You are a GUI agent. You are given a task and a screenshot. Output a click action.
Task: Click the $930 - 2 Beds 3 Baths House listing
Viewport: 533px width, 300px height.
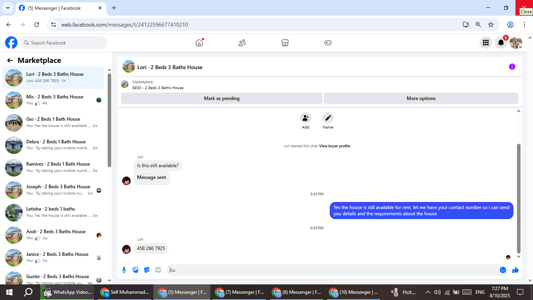coord(158,88)
